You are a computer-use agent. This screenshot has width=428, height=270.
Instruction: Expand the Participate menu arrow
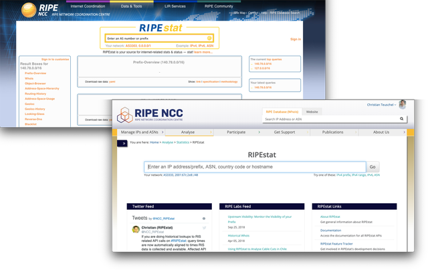coord(259,132)
